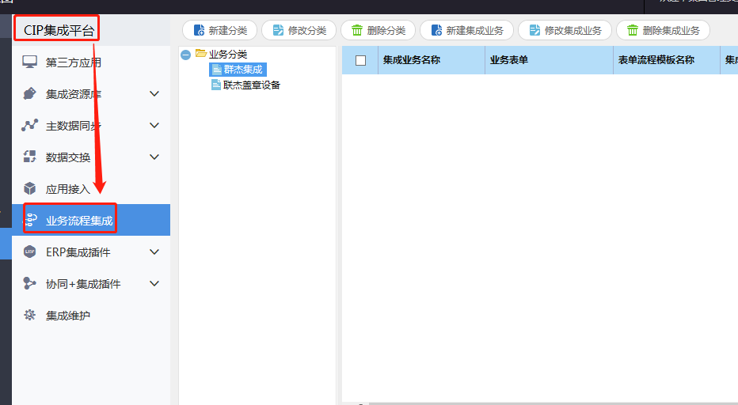Expand the 数据交换 chevron
The height and width of the screenshot is (405, 738).
[154, 157]
